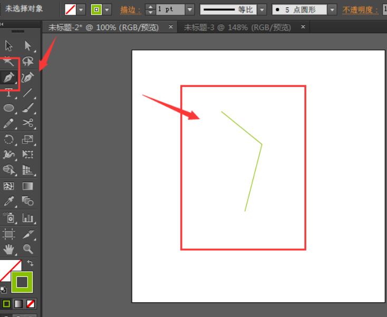
Task: Switch to the 未标题-2 document tab
Action: [x=103, y=27]
